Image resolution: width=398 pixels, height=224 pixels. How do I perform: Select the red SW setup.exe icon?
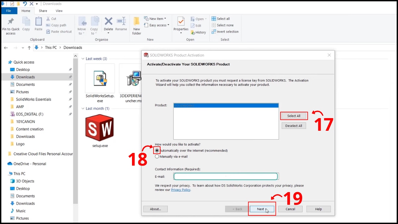click(x=99, y=127)
